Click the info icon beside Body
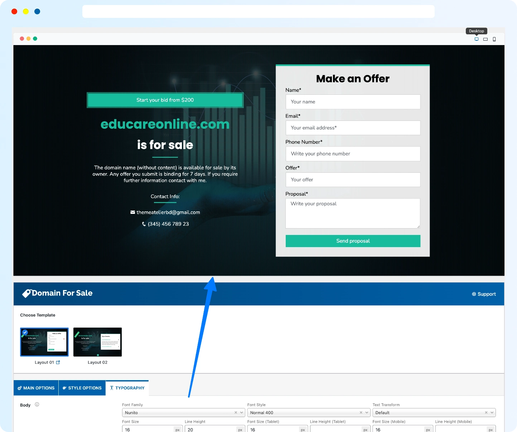This screenshot has width=517, height=432. pos(37,404)
